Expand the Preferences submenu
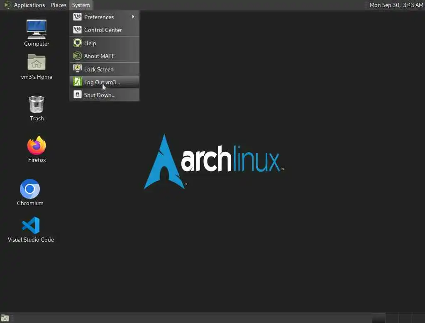This screenshot has width=425, height=323. (x=104, y=17)
